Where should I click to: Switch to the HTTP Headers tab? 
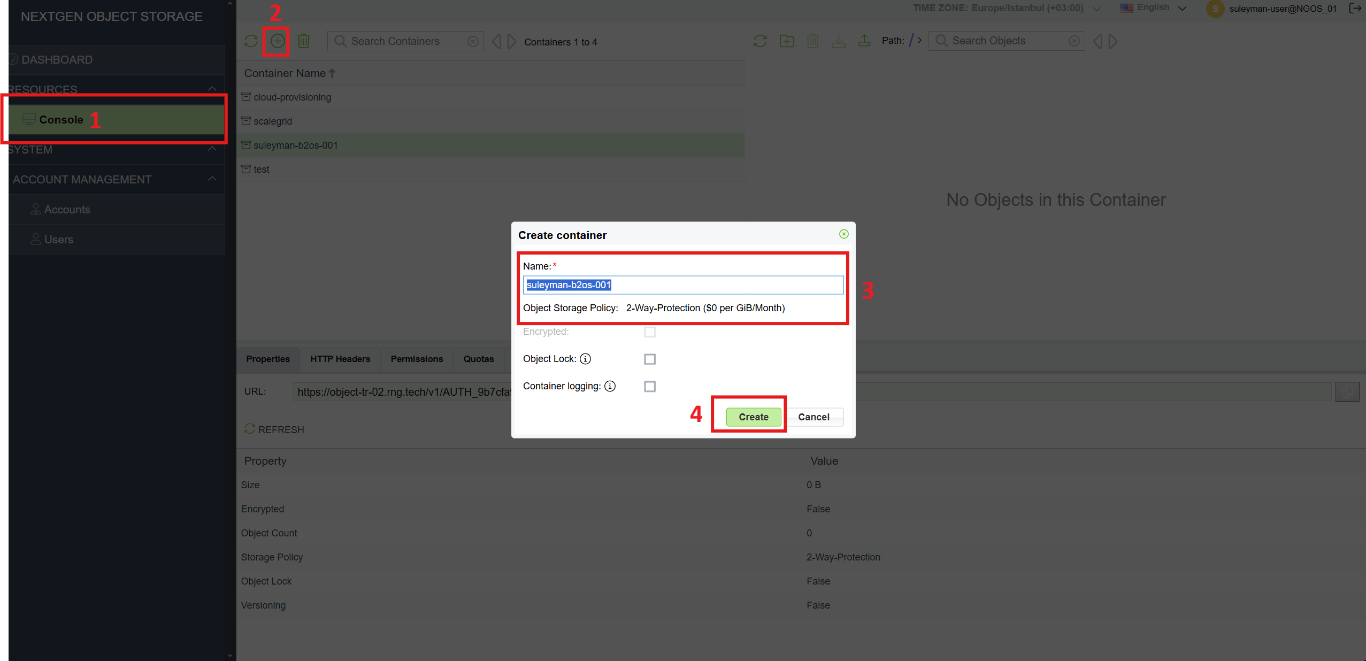[x=340, y=359]
